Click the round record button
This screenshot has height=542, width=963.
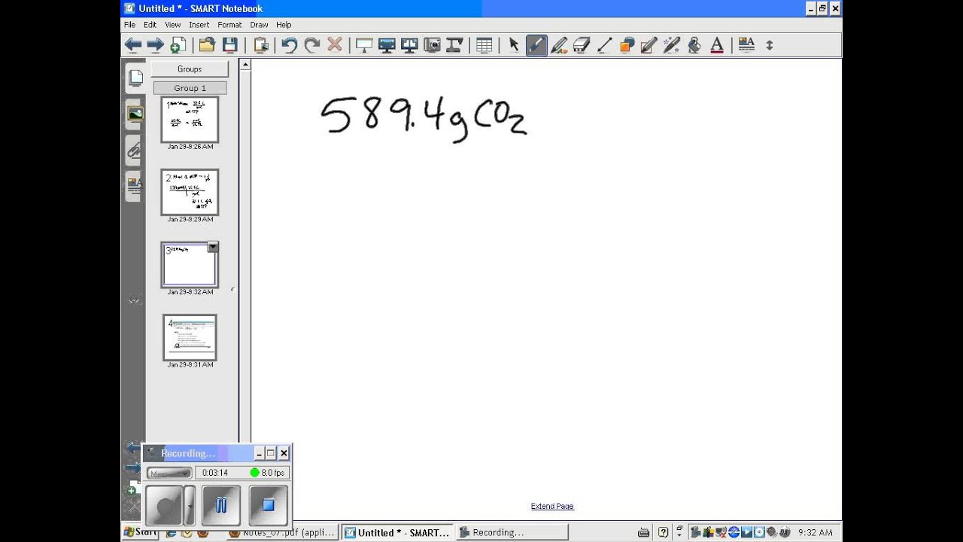click(x=164, y=505)
